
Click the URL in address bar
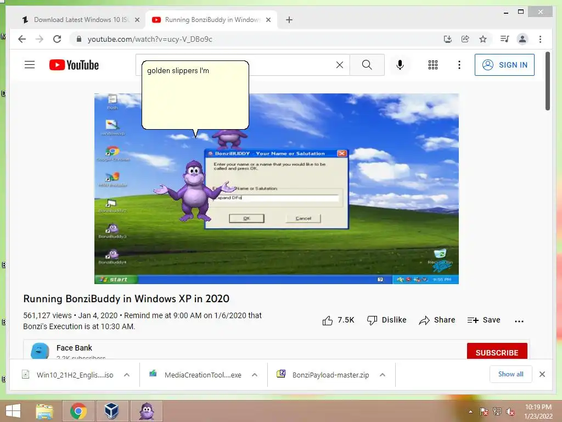[150, 39]
